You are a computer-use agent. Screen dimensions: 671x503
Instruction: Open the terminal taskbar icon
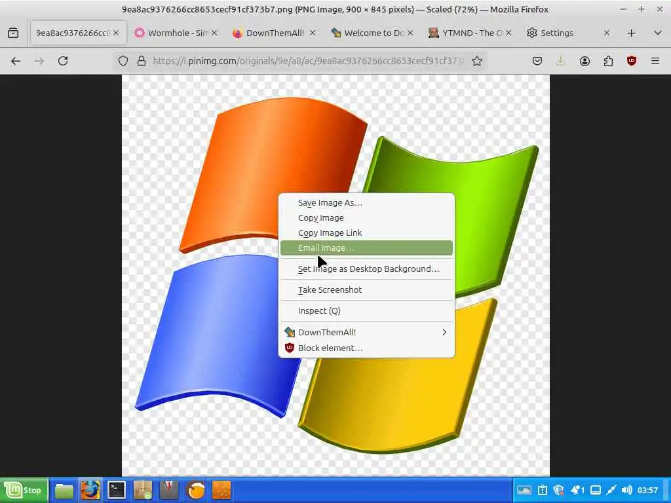coord(117,490)
